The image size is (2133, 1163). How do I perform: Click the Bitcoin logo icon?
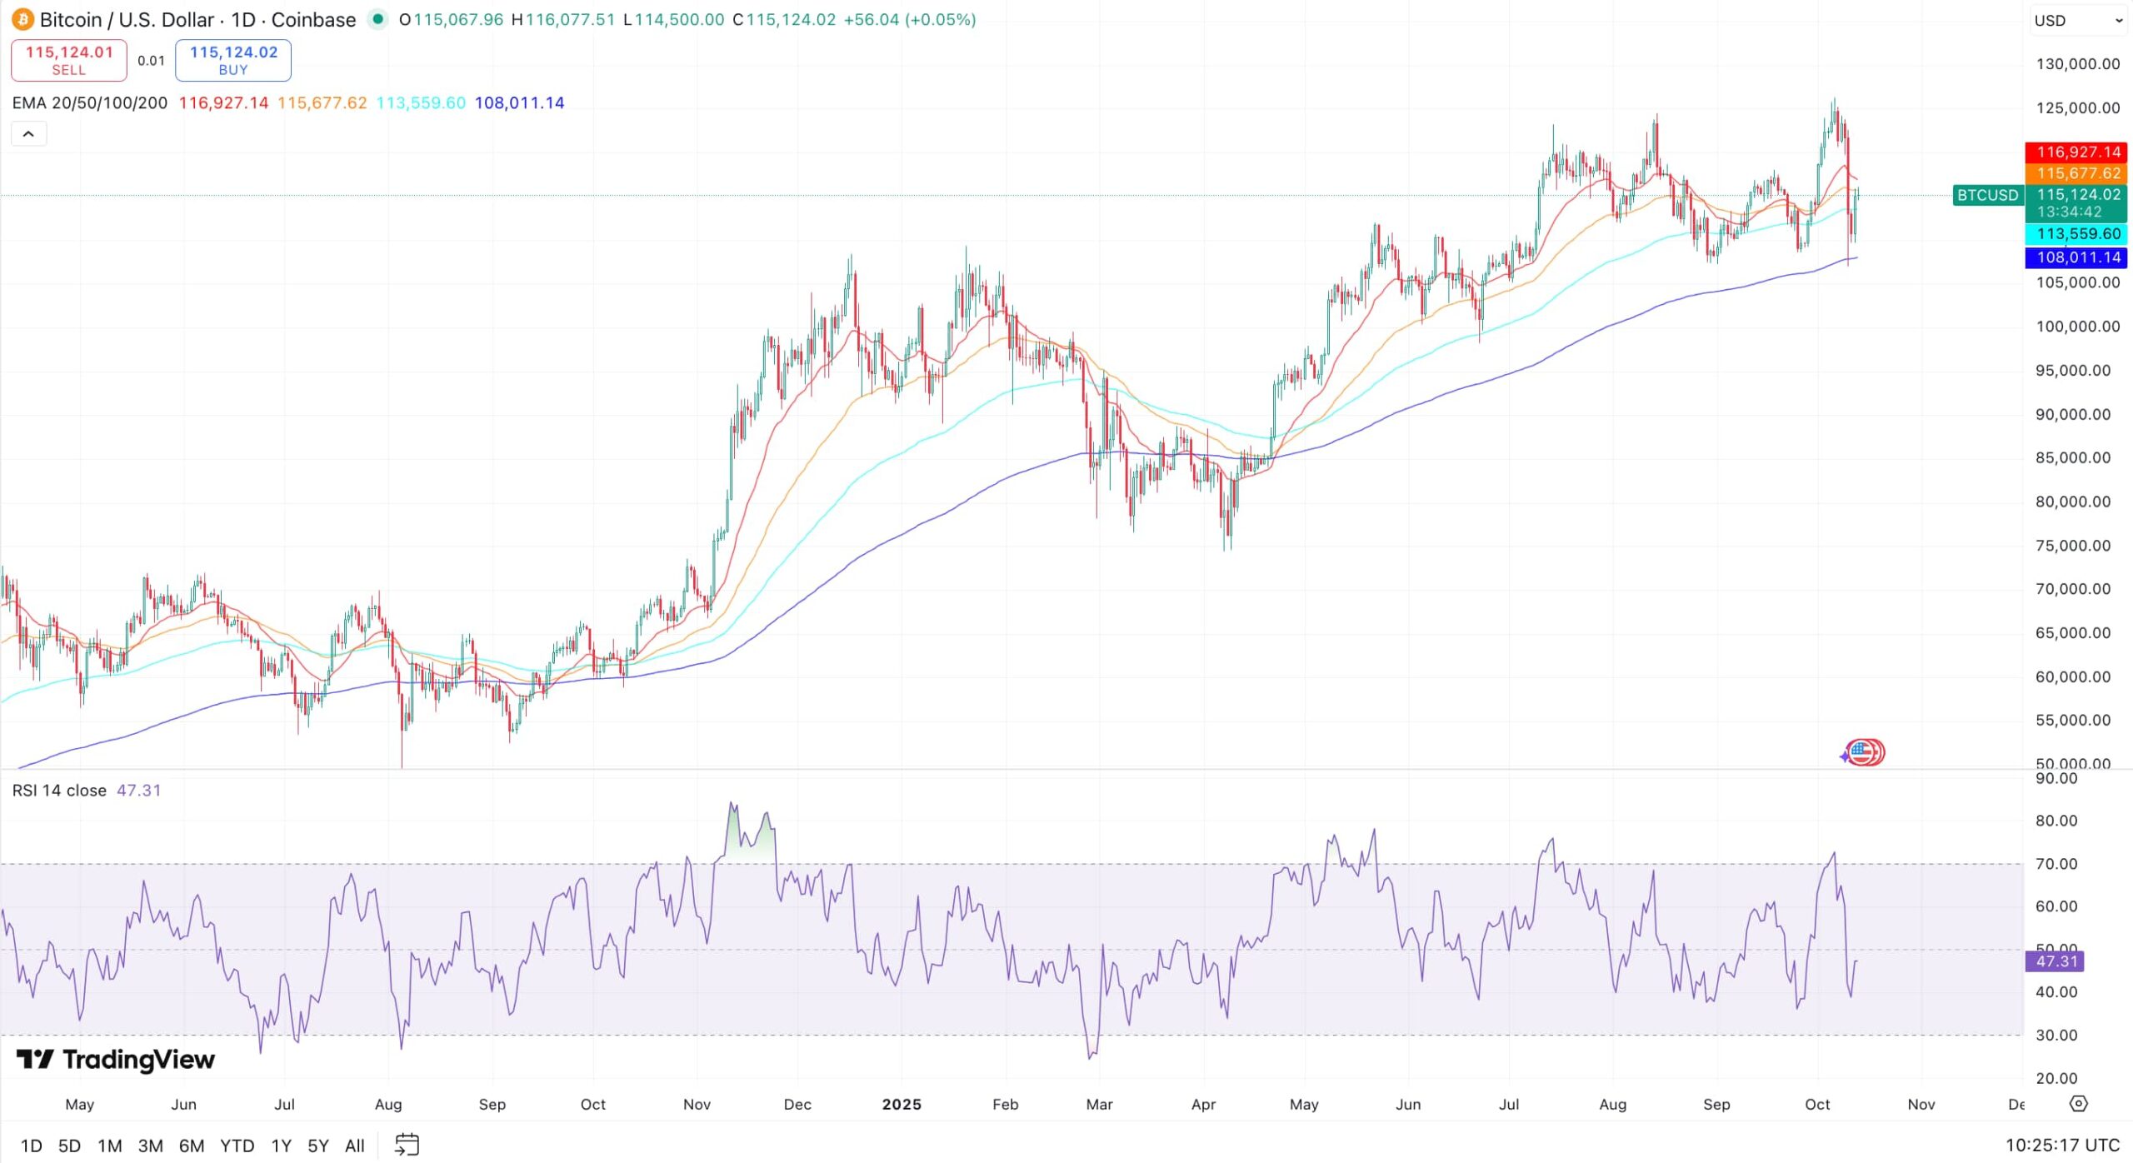tap(22, 19)
